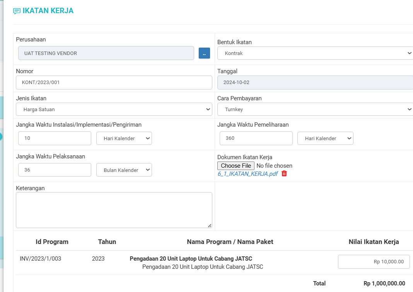Viewport: 413px width, 292px height.
Task: Open the 6_1_IKATAN_KERJA.pdf link
Action: coord(247,173)
